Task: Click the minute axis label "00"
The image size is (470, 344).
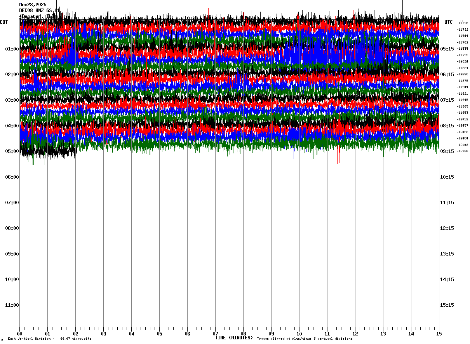Action: 19,334
